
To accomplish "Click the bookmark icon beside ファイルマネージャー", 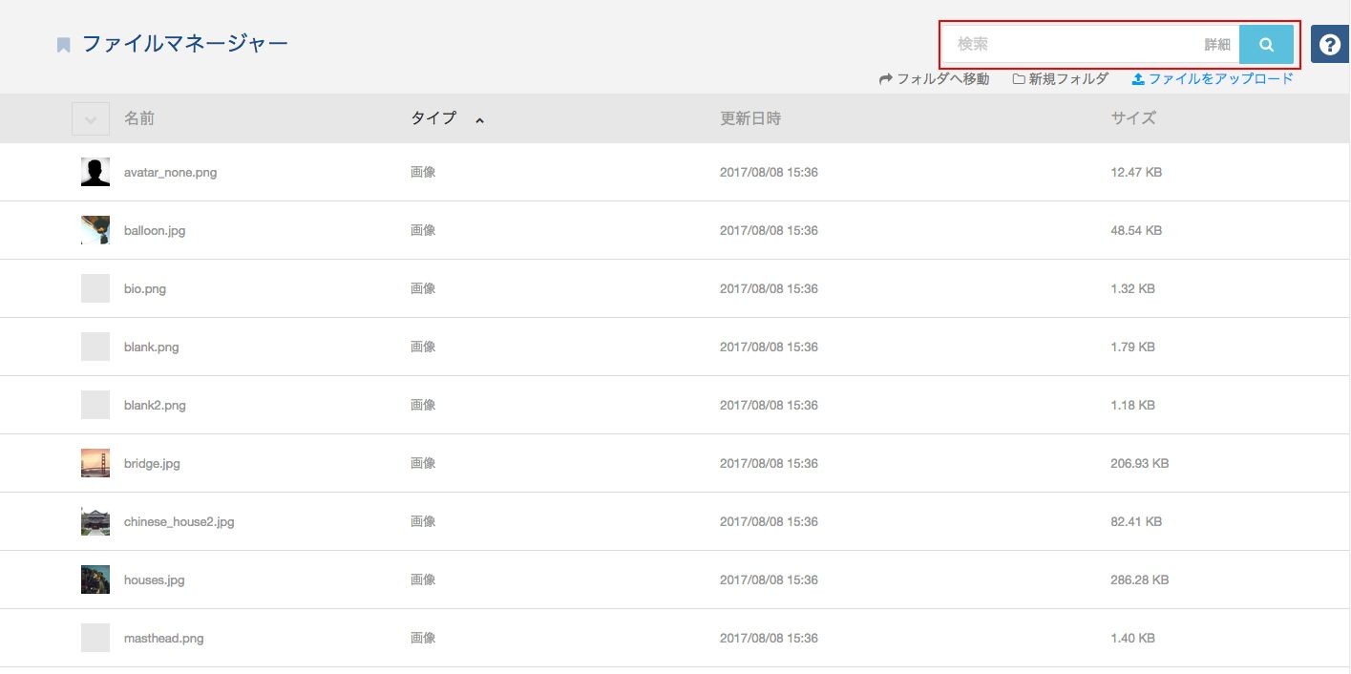I will 64,45.
